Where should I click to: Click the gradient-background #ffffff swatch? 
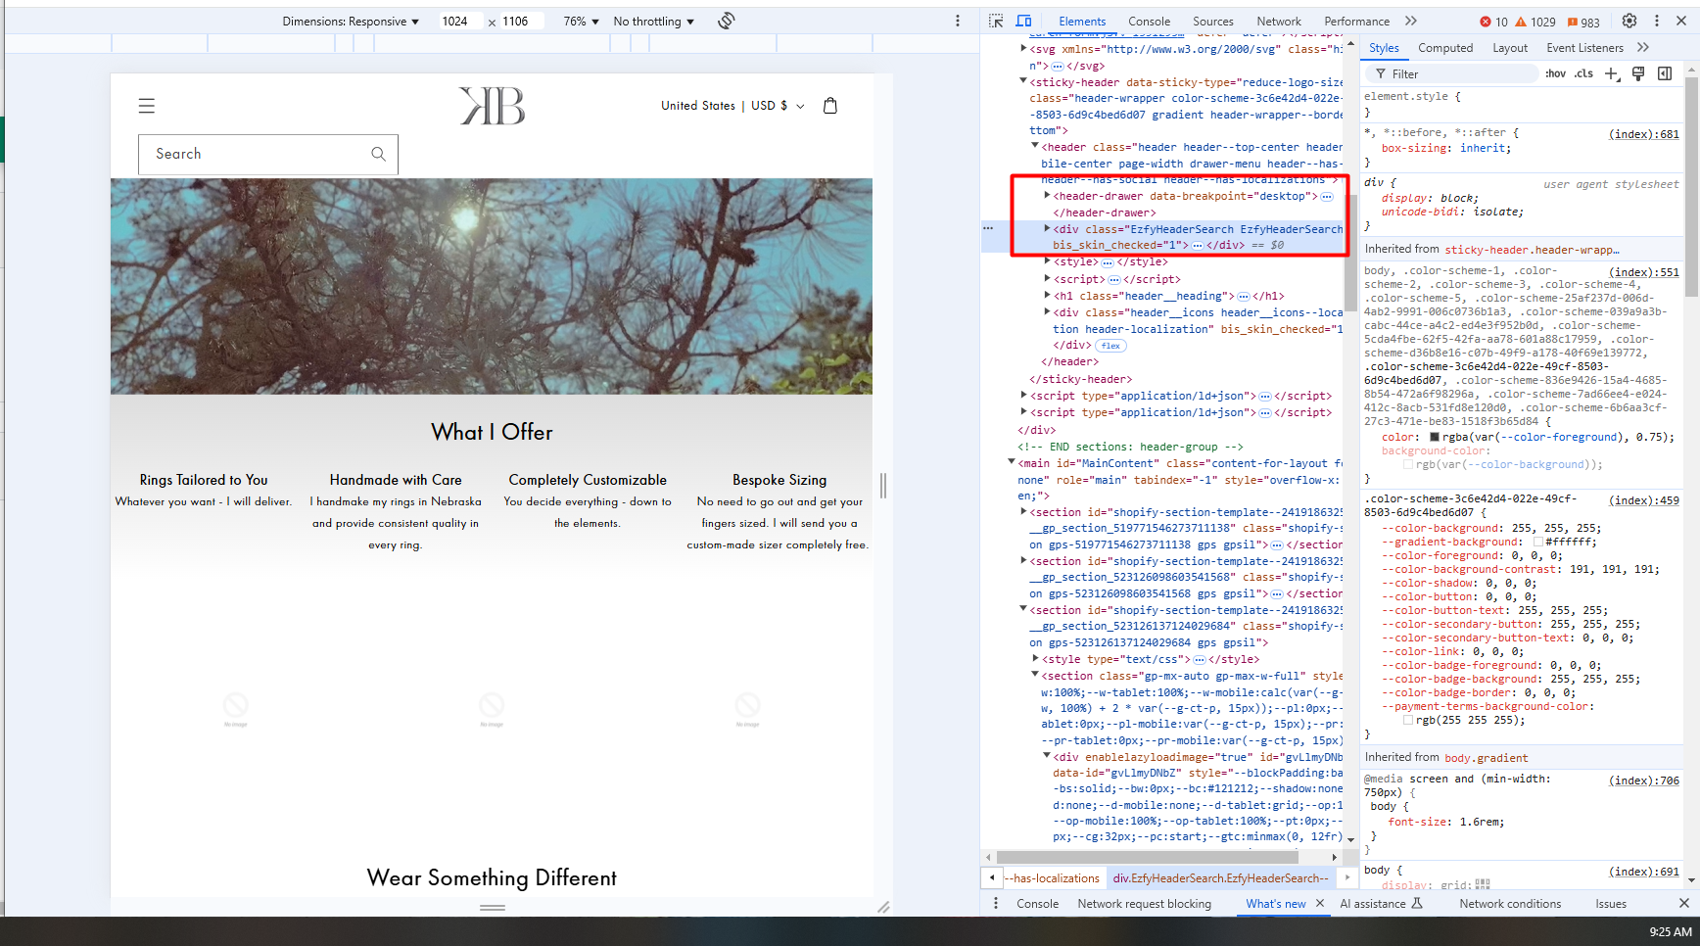(x=1537, y=542)
